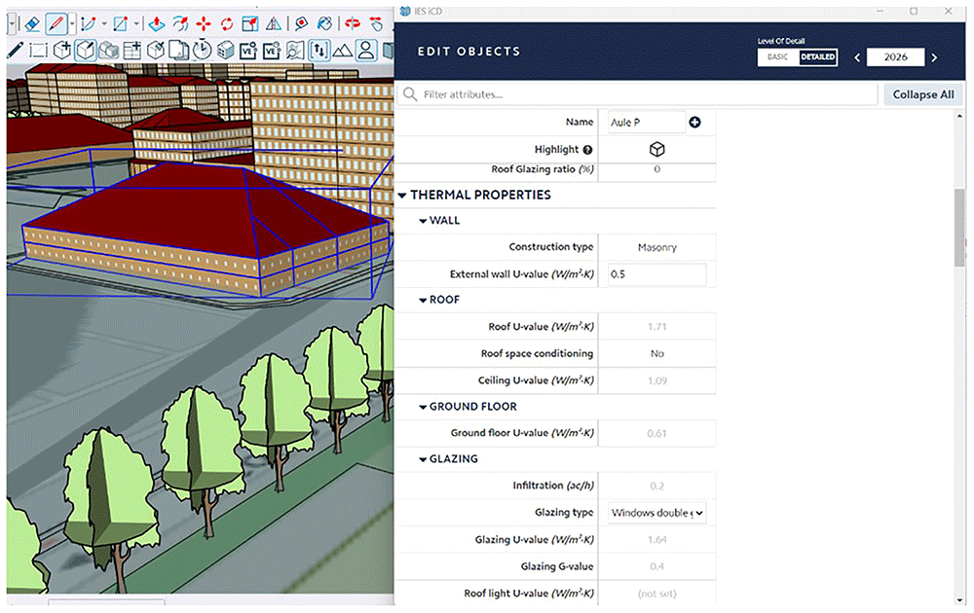This screenshot has height=613, width=974.
Task: Select the Rotate tool
Action: 227,24
